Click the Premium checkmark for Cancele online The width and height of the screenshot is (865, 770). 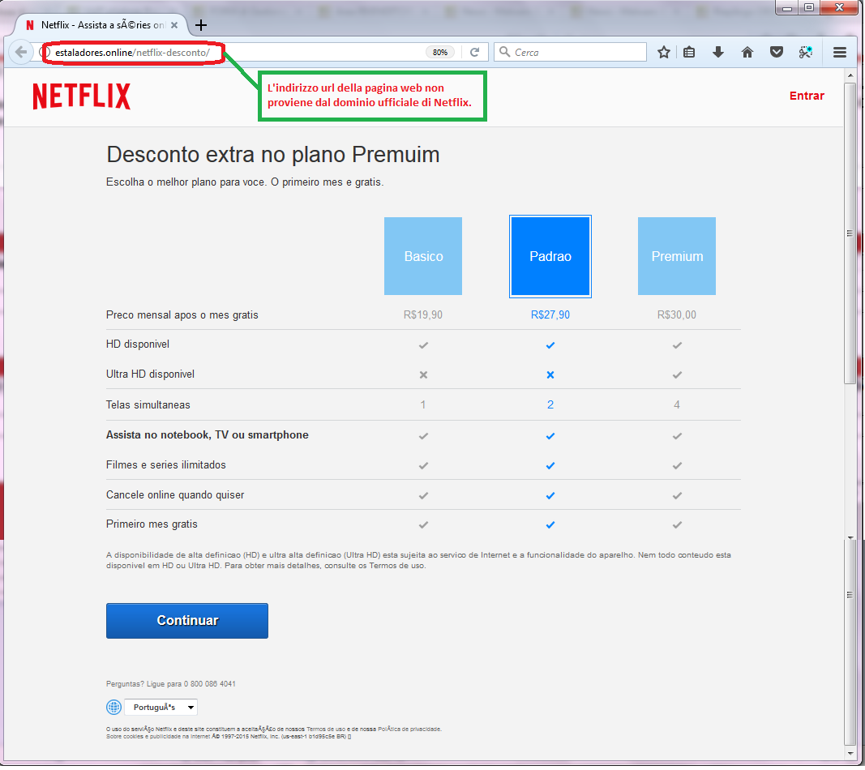[677, 495]
